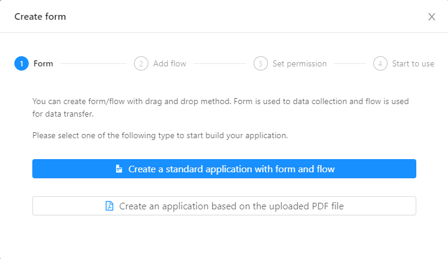448x259 pixels.
Task: Click the step 4 circle icon
Action: coord(380,63)
